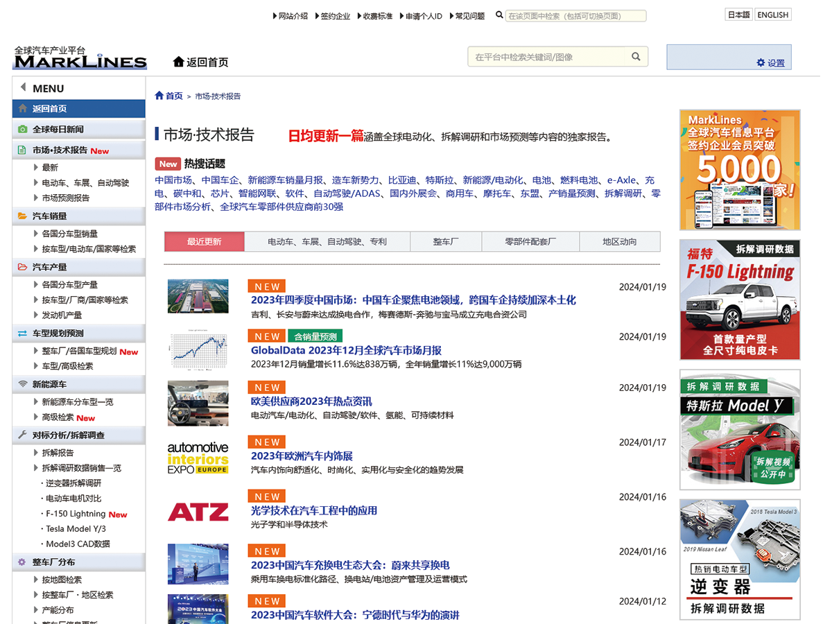Switch language to 日本語
This screenshot has width=832, height=624.
(738, 15)
